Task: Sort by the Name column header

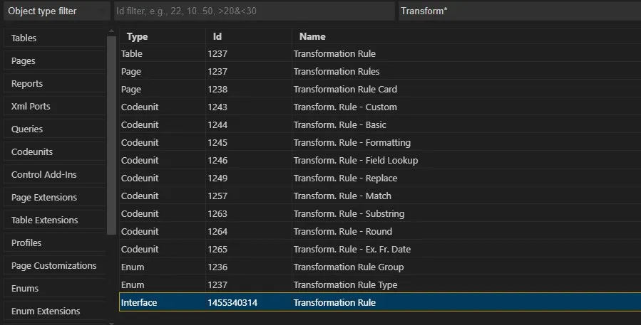Action: (466, 36)
